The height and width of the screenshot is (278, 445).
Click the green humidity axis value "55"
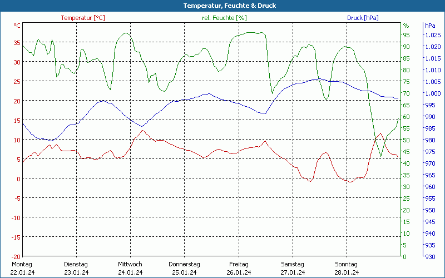(x=407, y=128)
